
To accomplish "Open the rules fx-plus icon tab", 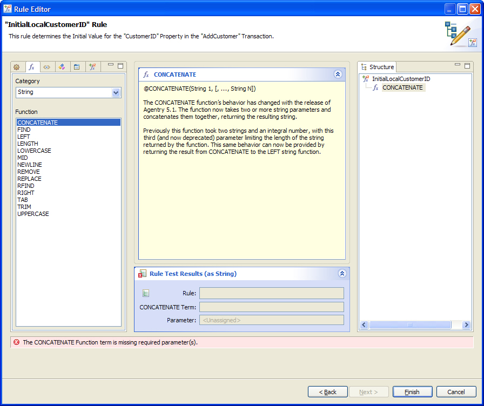I will click(92, 67).
